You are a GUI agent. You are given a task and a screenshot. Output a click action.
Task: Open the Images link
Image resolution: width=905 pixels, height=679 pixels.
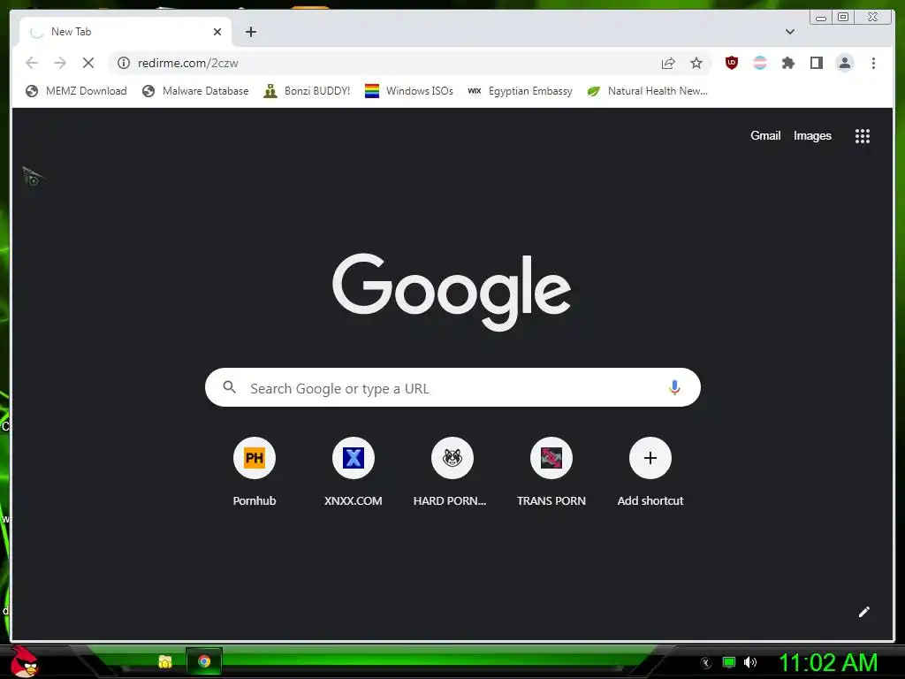pos(812,135)
